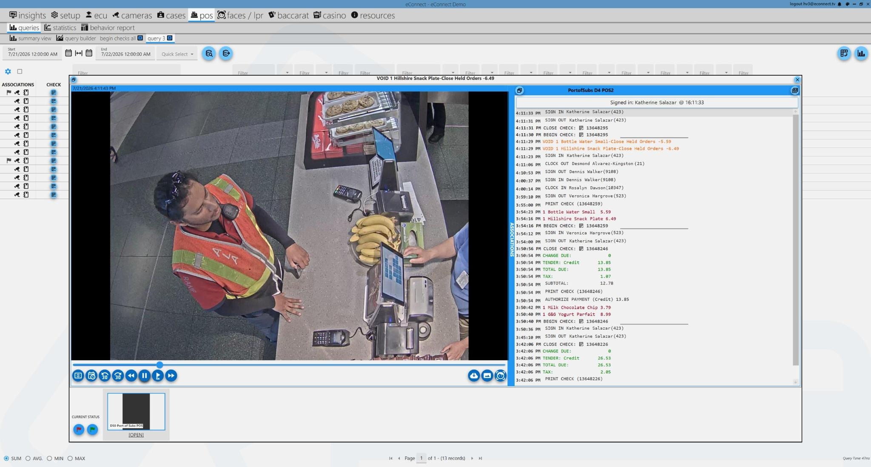
Task: Skip back 30 seconds in video
Action: (x=105, y=376)
